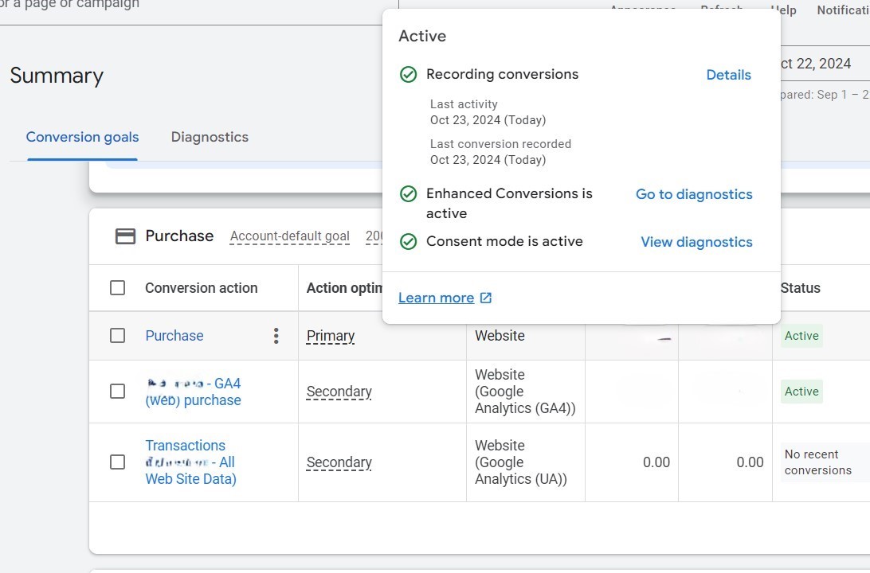Check the Transactions All Web Site Data row
The image size is (870, 573).
click(117, 462)
